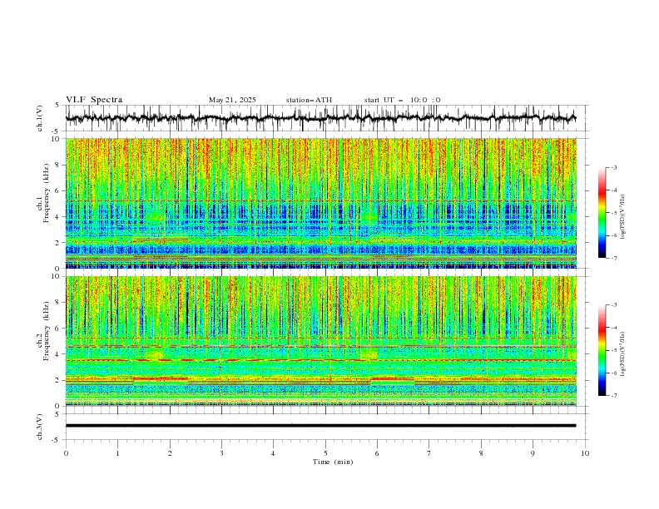This screenshot has width=659, height=509.
Task: Click the "start UT = 10:0 :0" text
Action: click(402, 100)
